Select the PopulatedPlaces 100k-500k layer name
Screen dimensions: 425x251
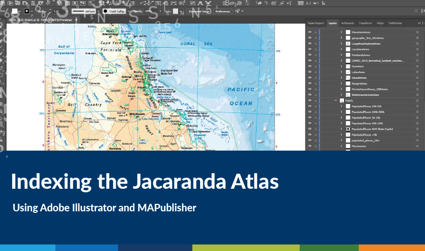(x=368, y=112)
